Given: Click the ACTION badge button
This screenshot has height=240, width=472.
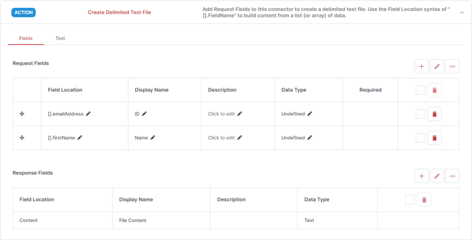Looking at the screenshot, I should [x=24, y=12].
